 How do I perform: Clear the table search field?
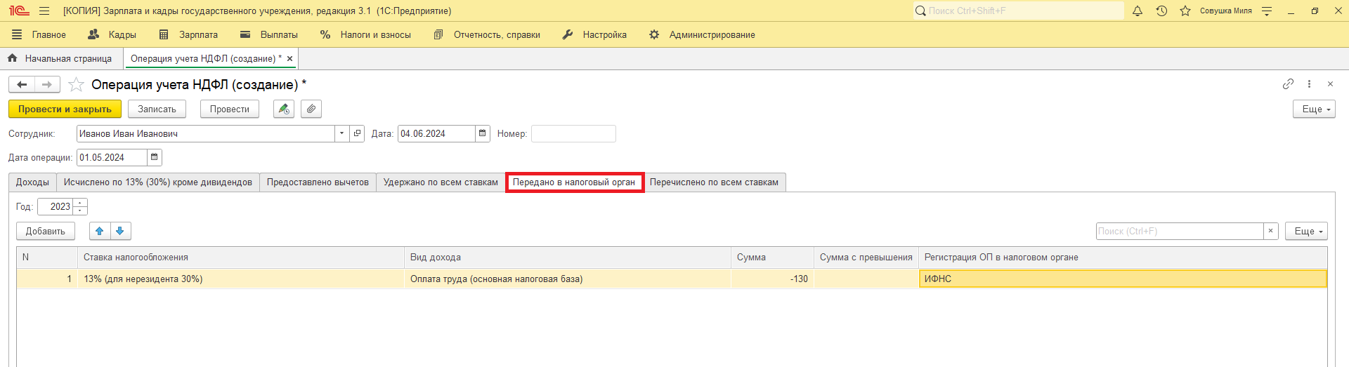1270,232
